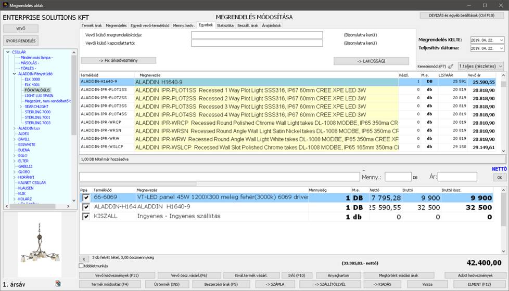Switch to the Menny.kedv. tab
Screen dimensions: 509x291
(184, 25)
